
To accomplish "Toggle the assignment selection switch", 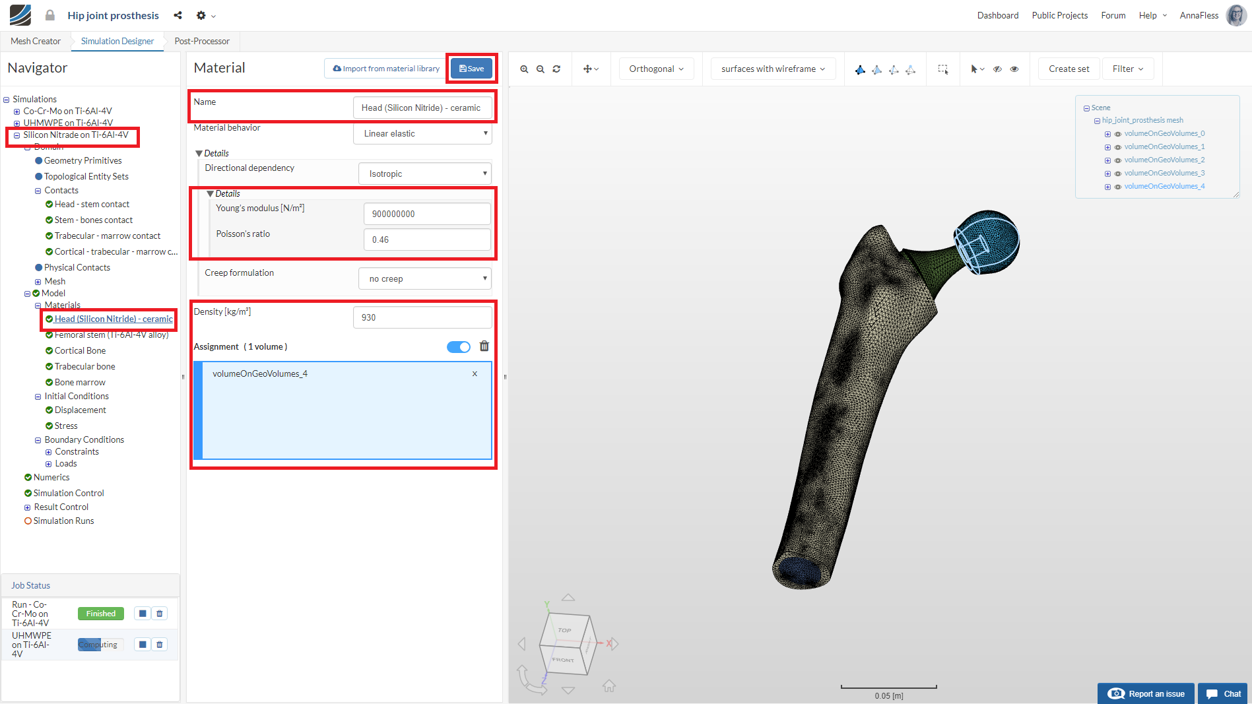I will click(459, 347).
